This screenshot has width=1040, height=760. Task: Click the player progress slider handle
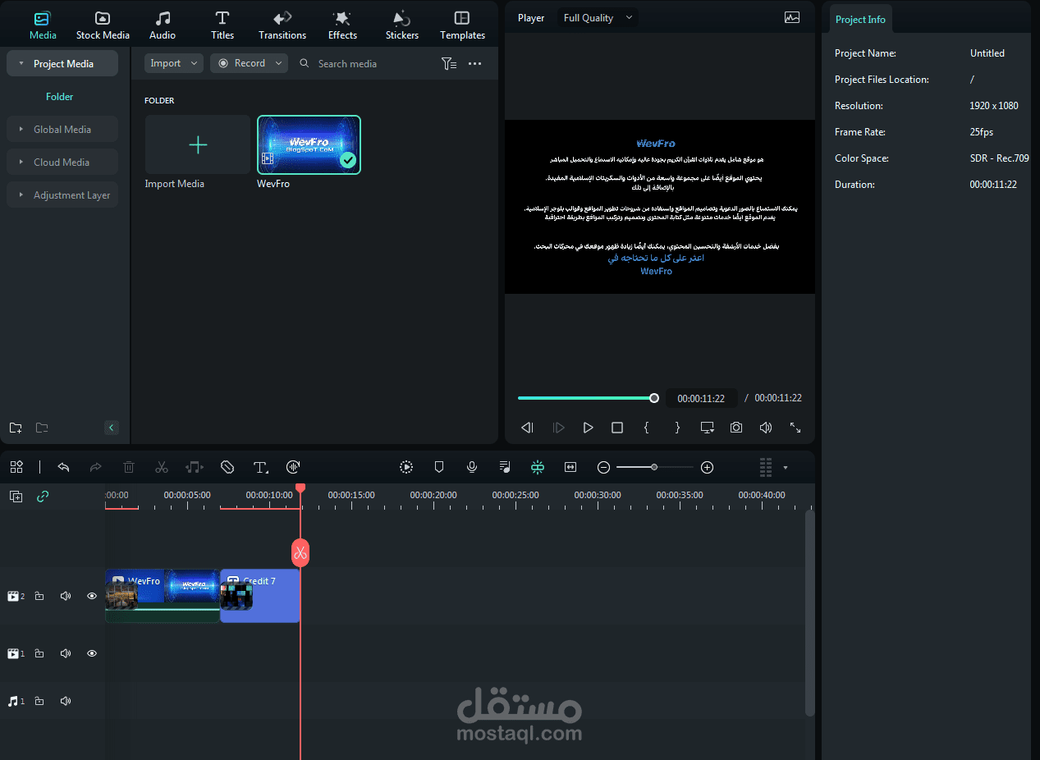tap(654, 398)
